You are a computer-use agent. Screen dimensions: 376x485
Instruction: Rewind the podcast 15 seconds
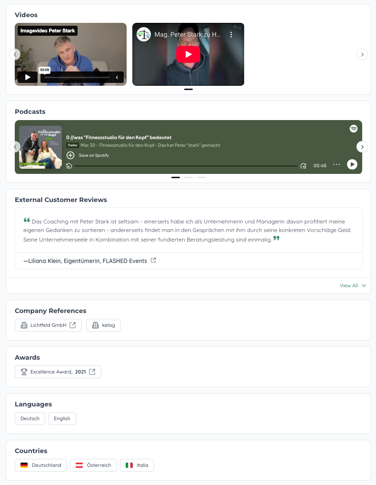69,166
